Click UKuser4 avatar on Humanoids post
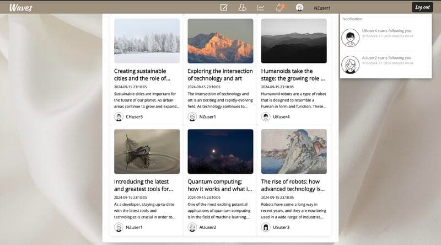The width and height of the screenshot is (441, 245). pyautogui.click(x=266, y=116)
